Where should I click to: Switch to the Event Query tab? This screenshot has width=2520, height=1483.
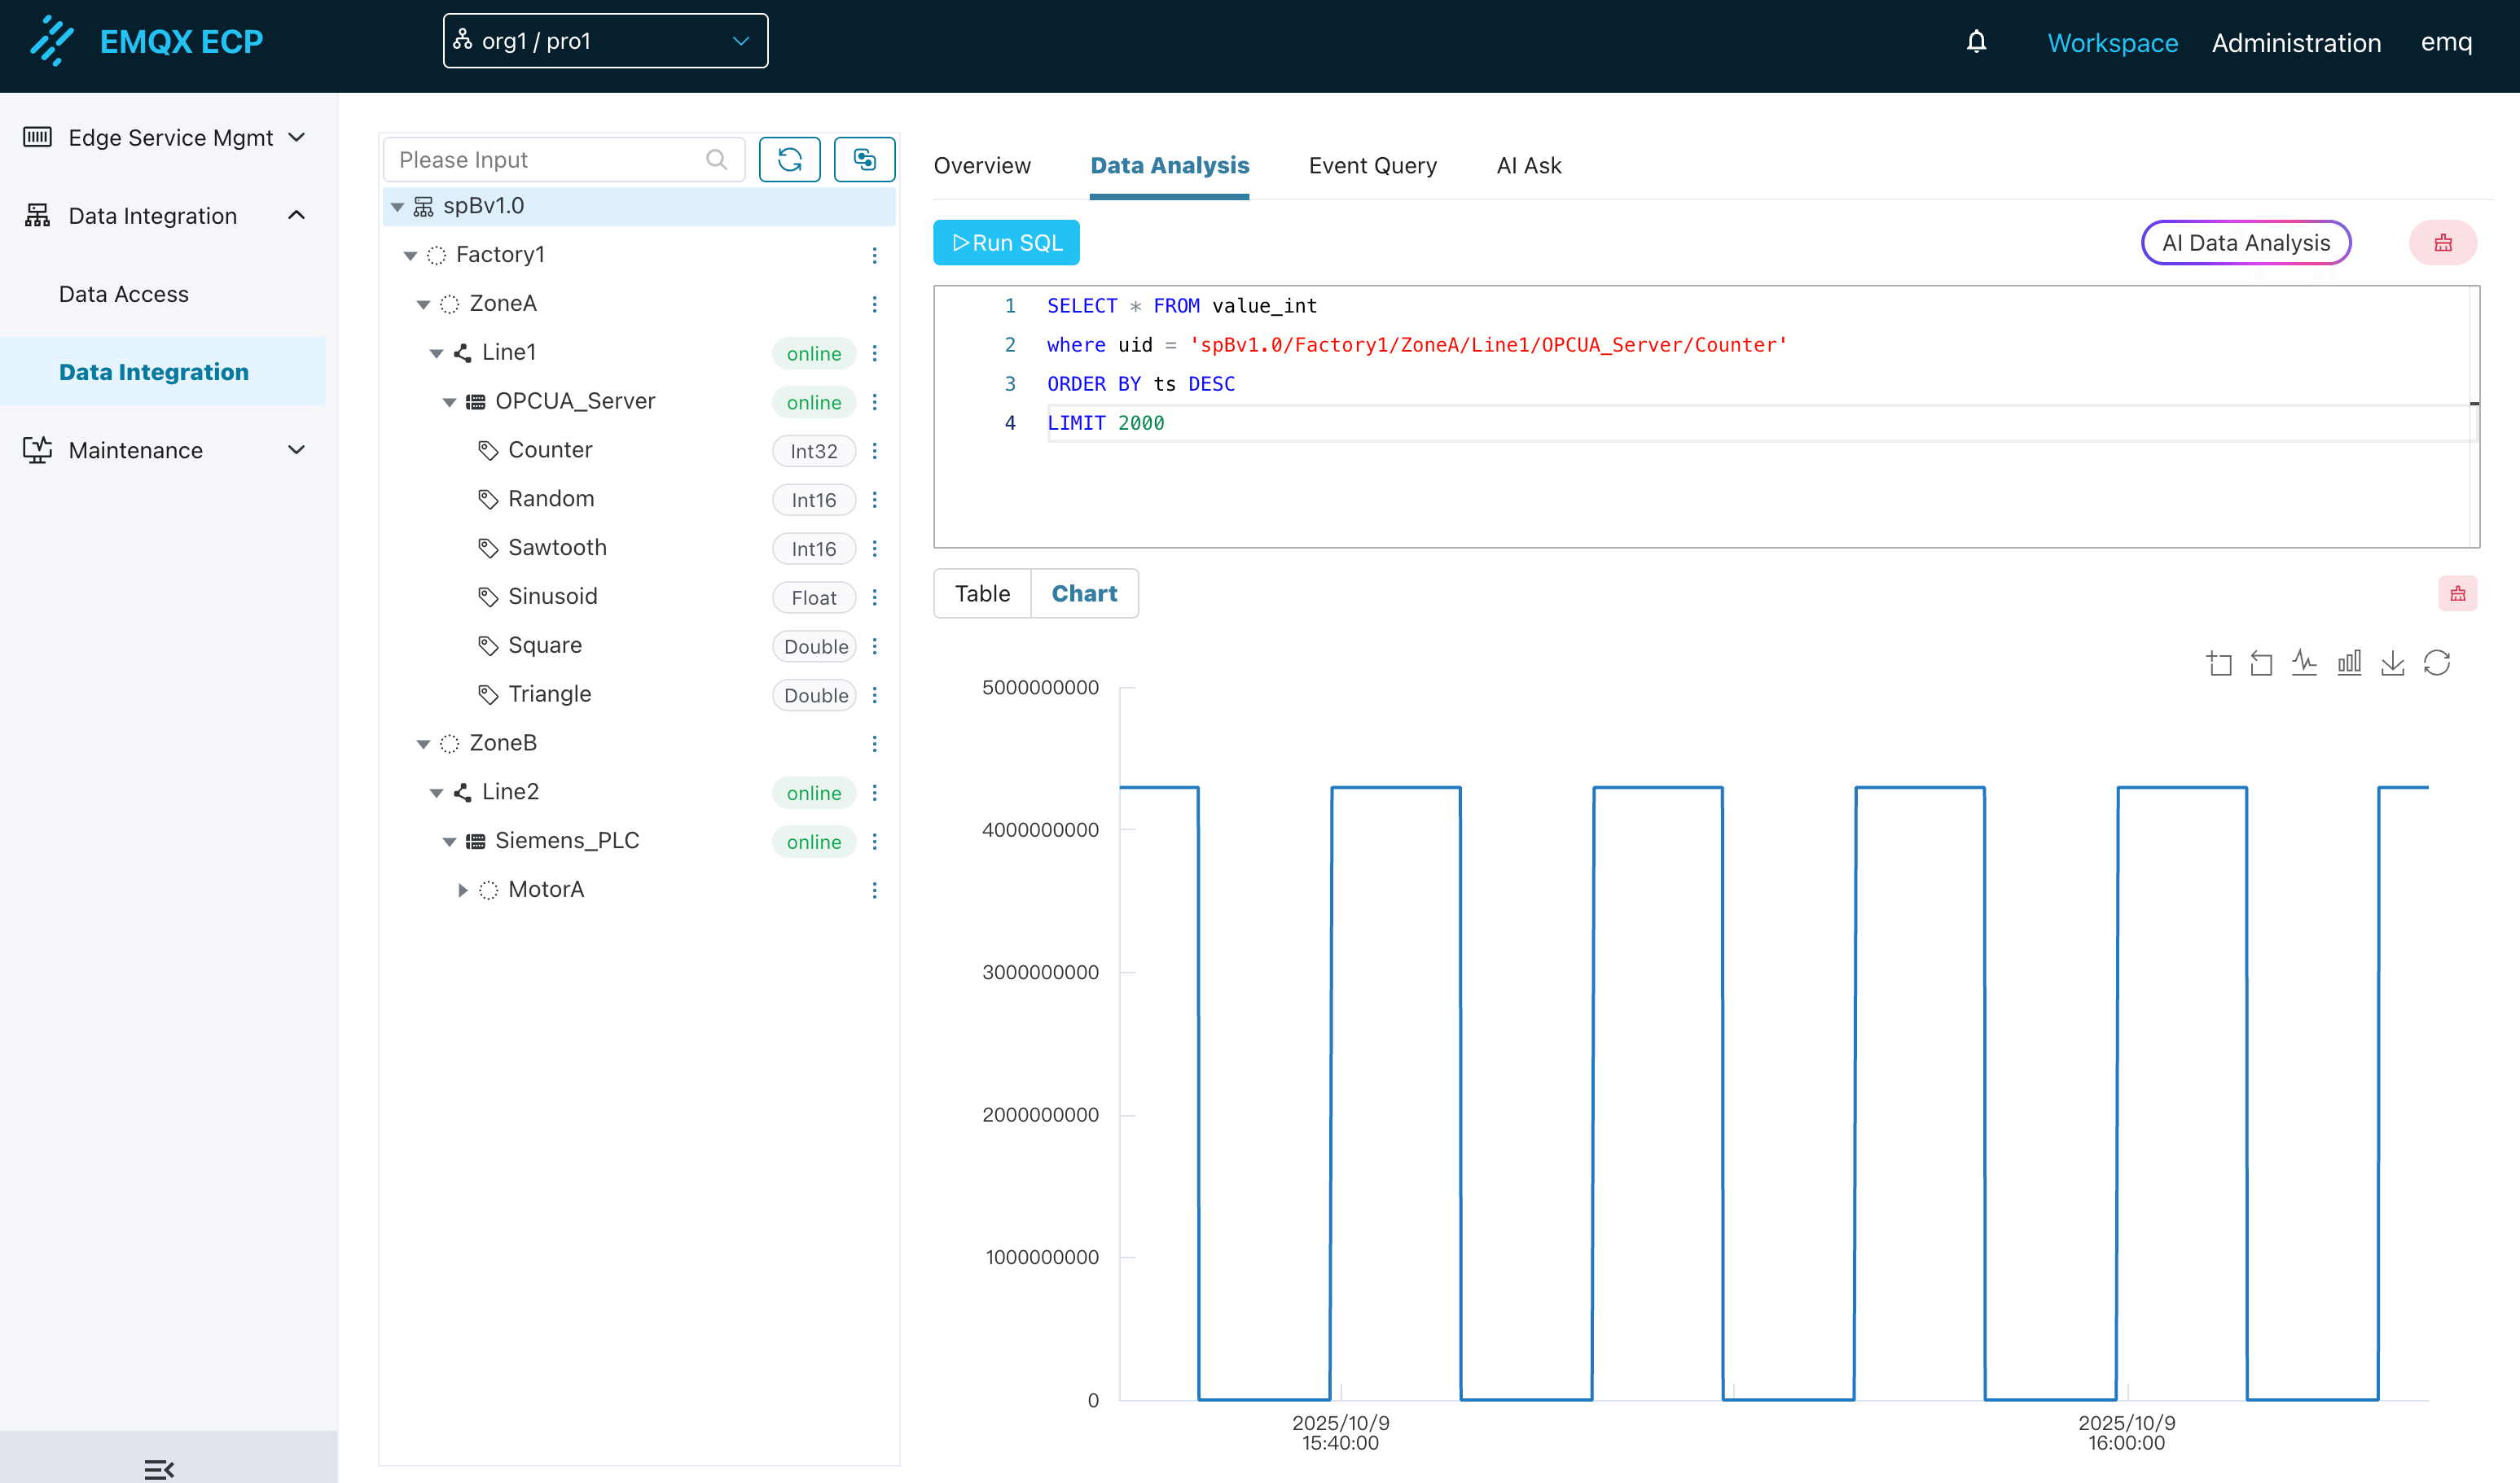(x=1372, y=165)
